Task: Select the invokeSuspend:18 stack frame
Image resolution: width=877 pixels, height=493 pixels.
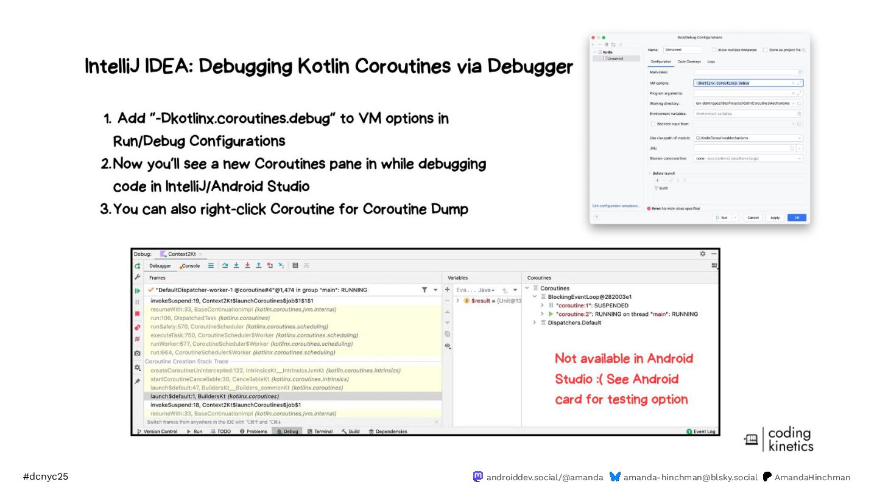Action: [x=292, y=405]
